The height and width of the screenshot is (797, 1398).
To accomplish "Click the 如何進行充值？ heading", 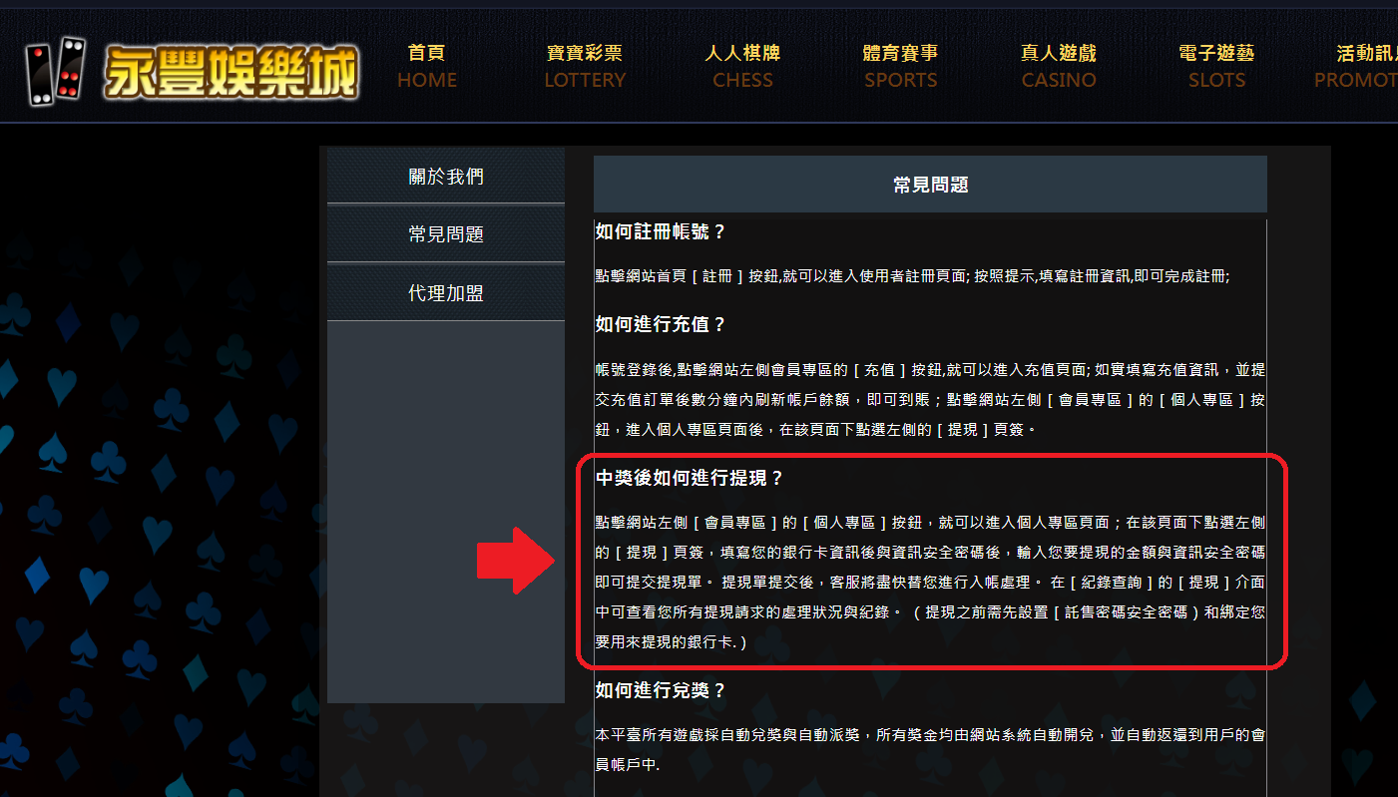I will click(661, 325).
